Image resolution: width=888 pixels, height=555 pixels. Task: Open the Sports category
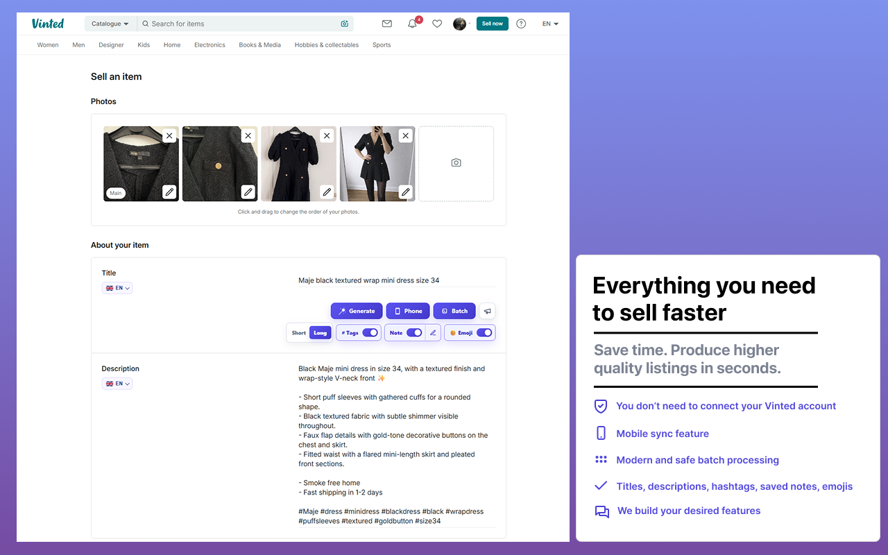pos(382,45)
